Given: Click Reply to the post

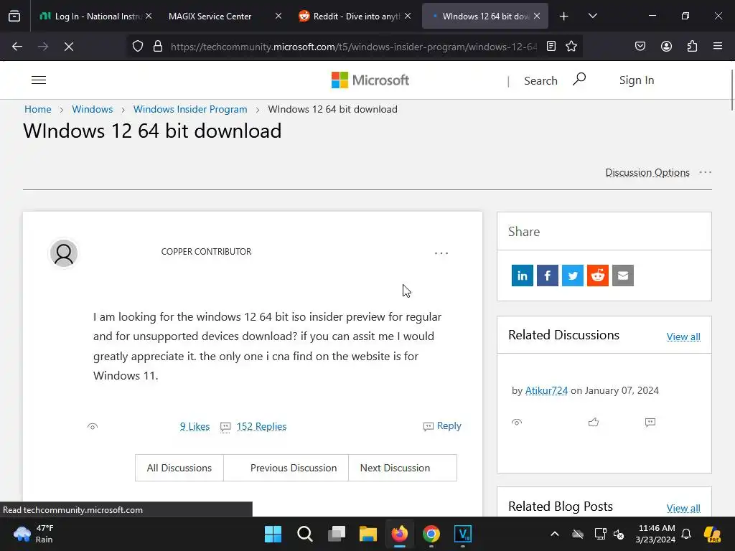Looking at the screenshot, I should [x=442, y=426].
